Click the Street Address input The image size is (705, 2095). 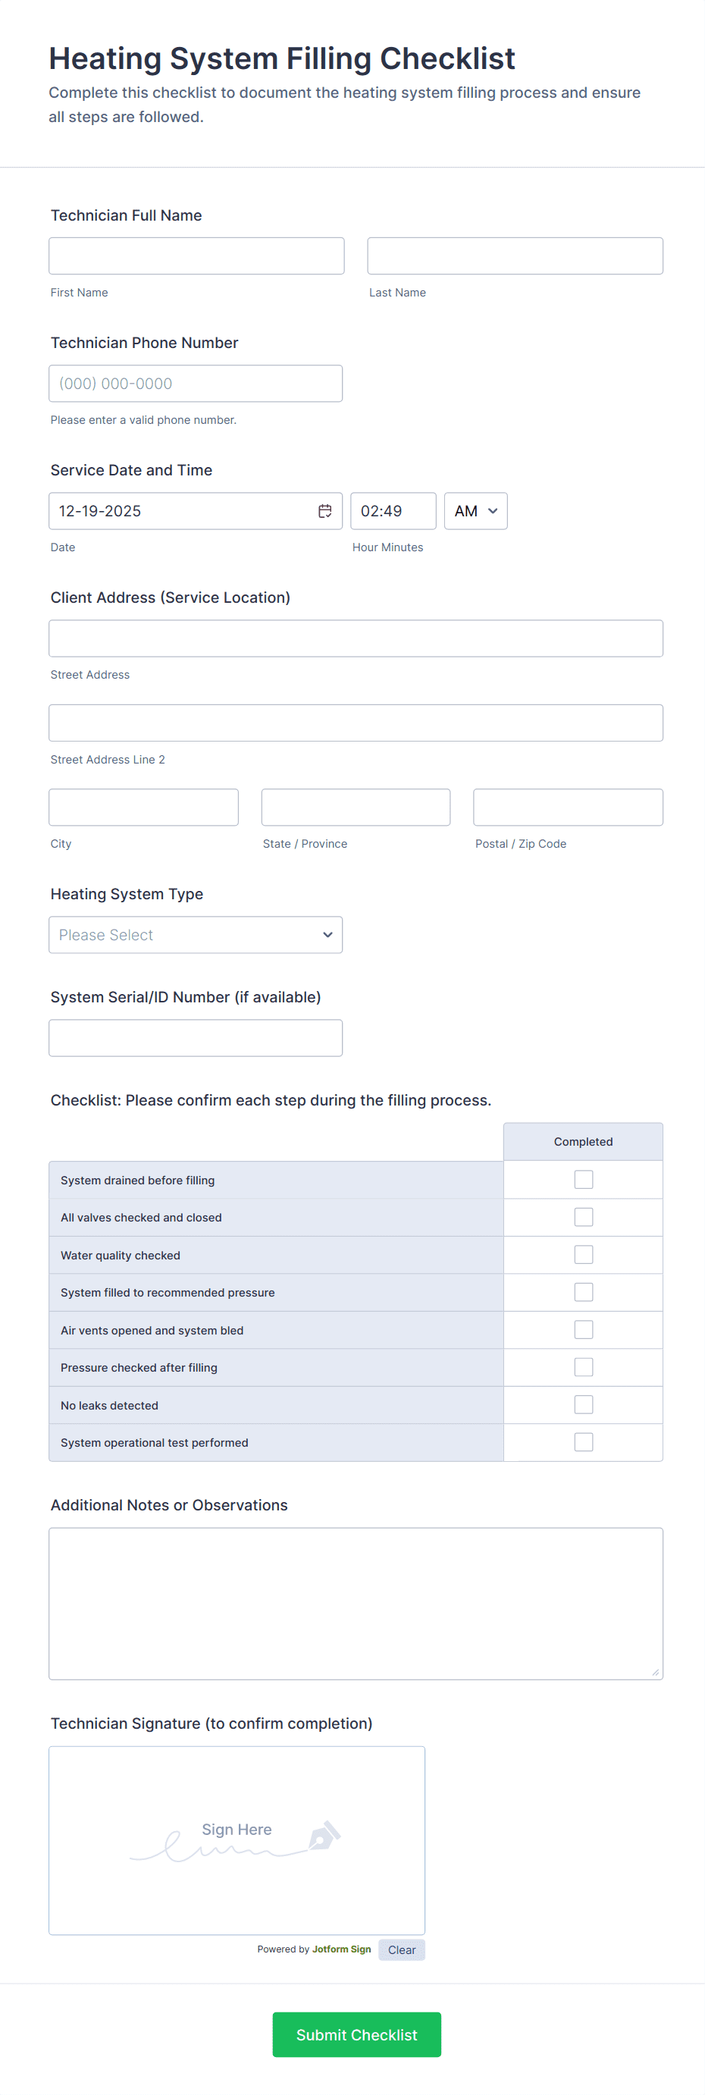[x=356, y=638]
